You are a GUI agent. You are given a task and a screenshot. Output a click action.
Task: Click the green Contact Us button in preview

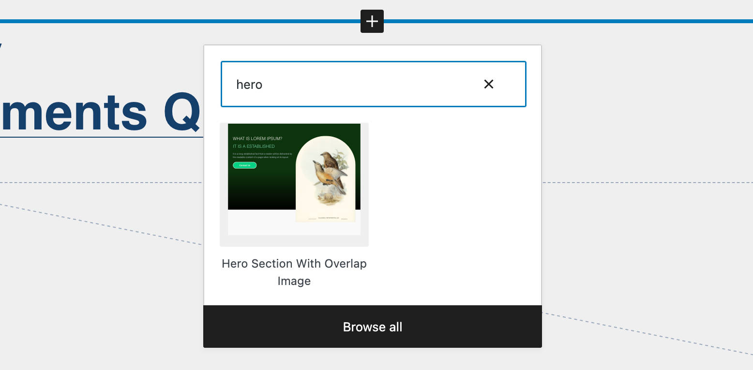point(244,165)
